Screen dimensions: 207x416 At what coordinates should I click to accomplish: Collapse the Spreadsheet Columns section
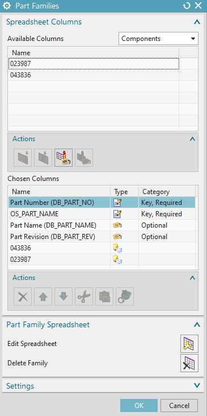[x=197, y=22]
